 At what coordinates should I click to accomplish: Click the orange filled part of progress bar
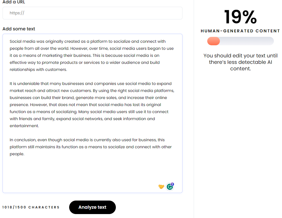pos(213,41)
